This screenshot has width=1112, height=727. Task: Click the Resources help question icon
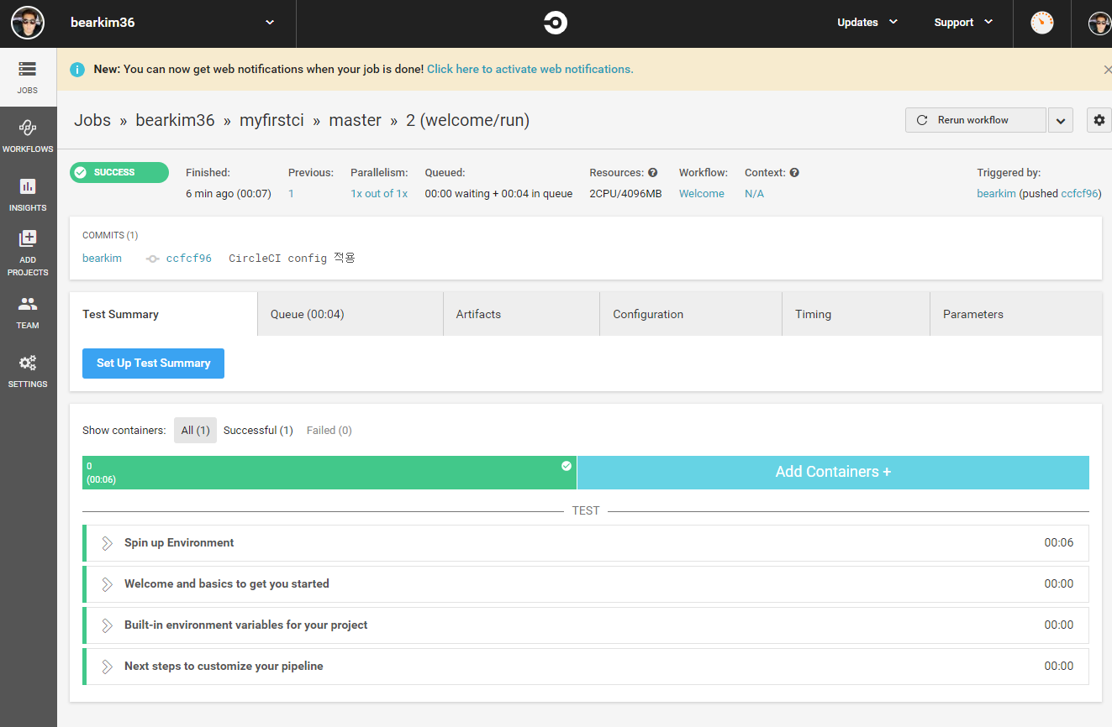tap(653, 173)
